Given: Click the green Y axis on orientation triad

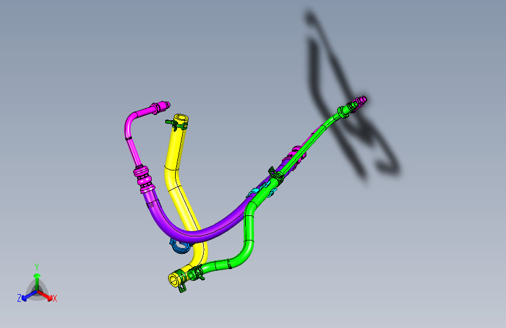Looking at the screenshot, I should (37, 281).
